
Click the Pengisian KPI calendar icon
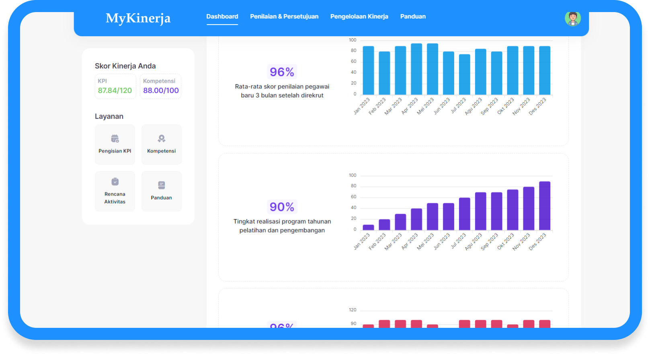pos(115,139)
